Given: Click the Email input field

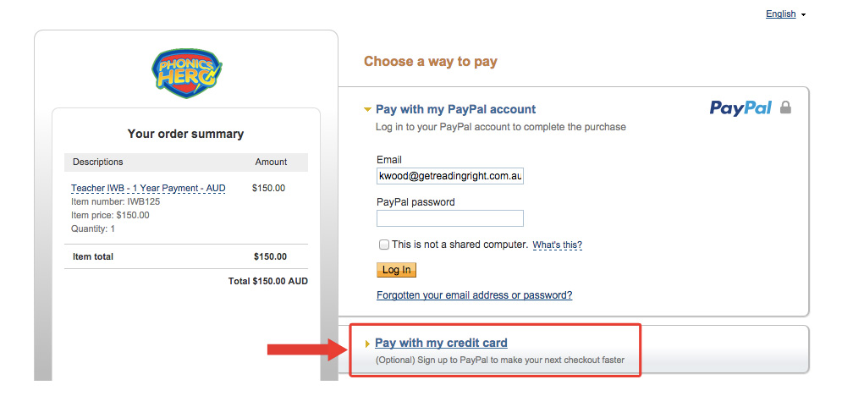Looking at the screenshot, I should click(x=450, y=176).
